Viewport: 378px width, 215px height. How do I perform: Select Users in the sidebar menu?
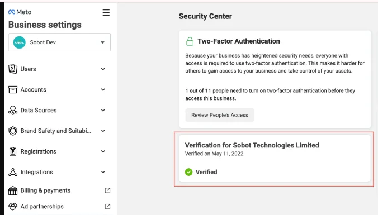(x=28, y=69)
